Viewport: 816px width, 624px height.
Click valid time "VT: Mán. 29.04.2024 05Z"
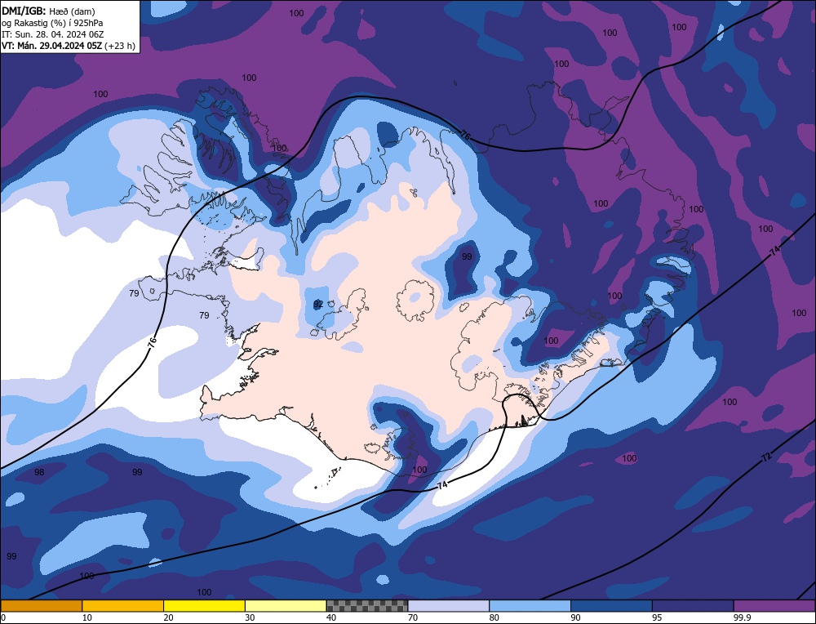tap(51, 46)
